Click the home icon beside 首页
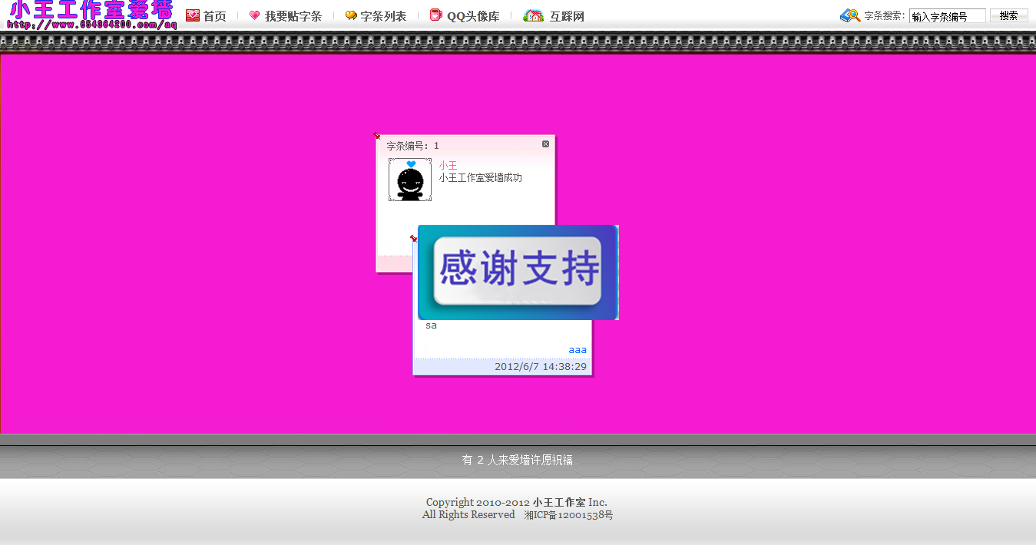1036x545 pixels. point(193,15)
